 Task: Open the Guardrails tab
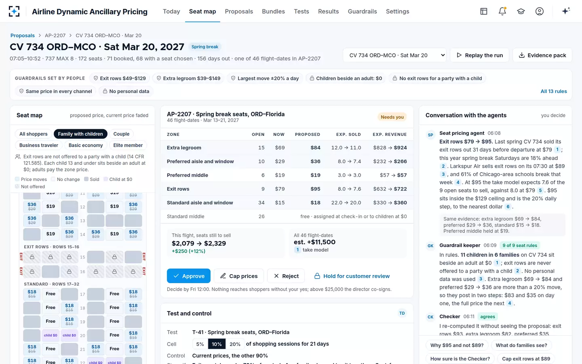363,11
